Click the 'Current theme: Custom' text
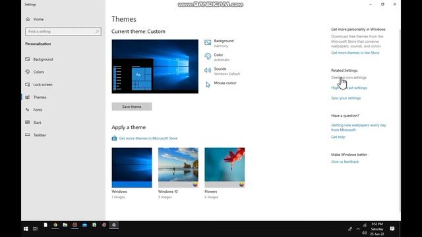The image size is (422, 237). [x=138, y=32]
